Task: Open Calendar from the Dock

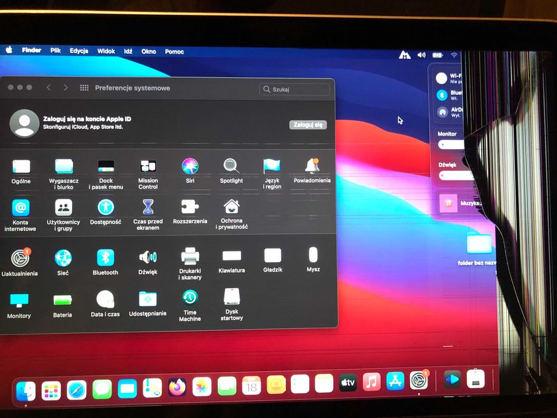Action: coord(251,385)
